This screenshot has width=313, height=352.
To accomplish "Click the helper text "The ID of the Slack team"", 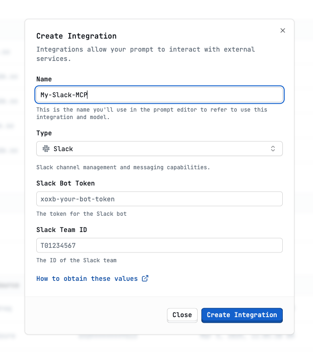I will pyautogui.click(x=76, y=260).
